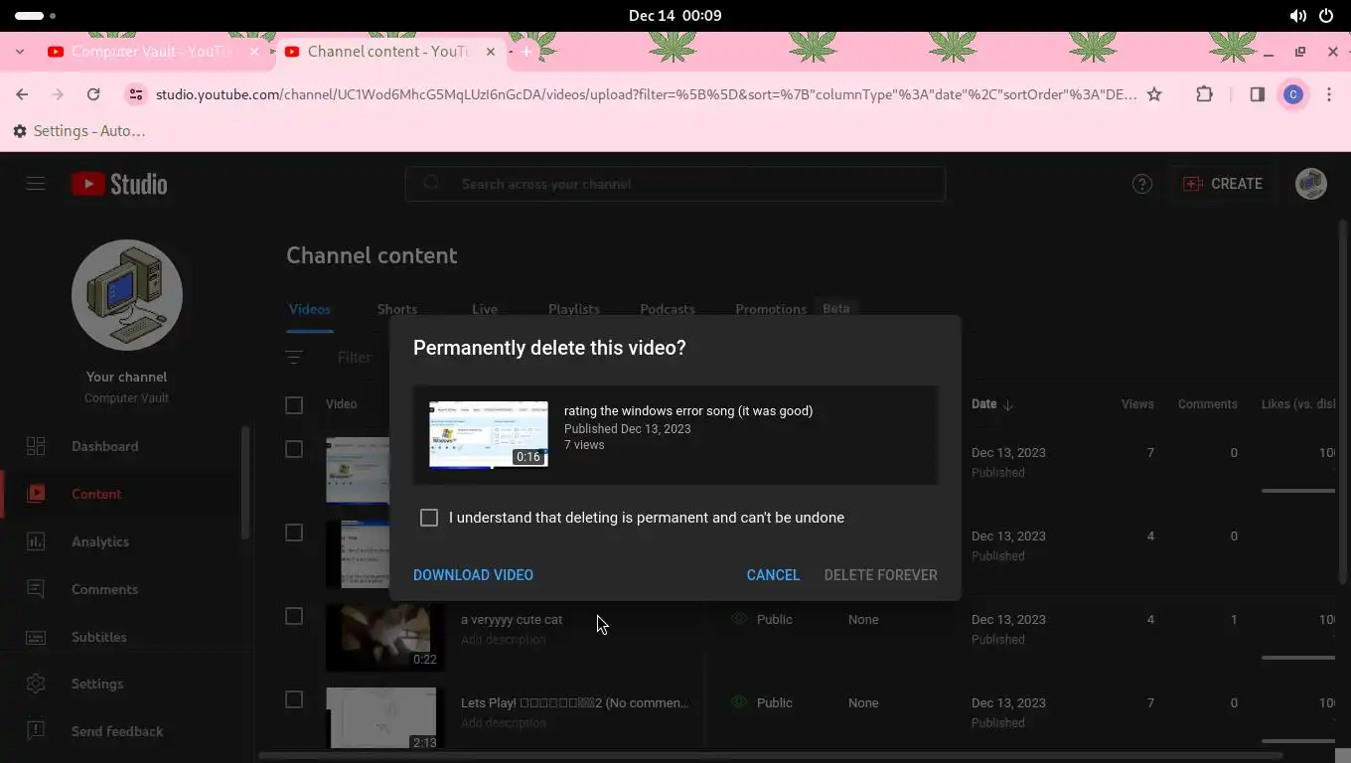1351x763 pixels.
Task: Open Subtitles from the sidebar
Action: pos(98,637)
